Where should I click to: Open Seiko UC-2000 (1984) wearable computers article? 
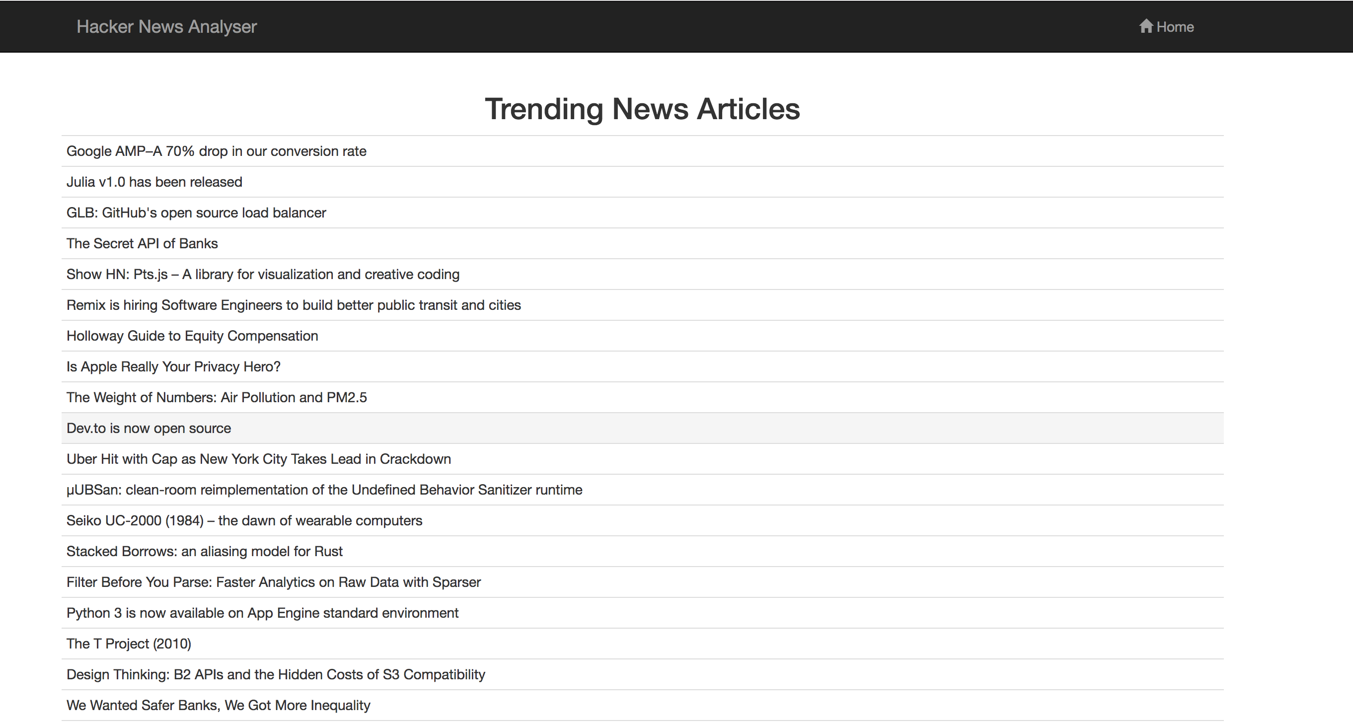(642, 521)
